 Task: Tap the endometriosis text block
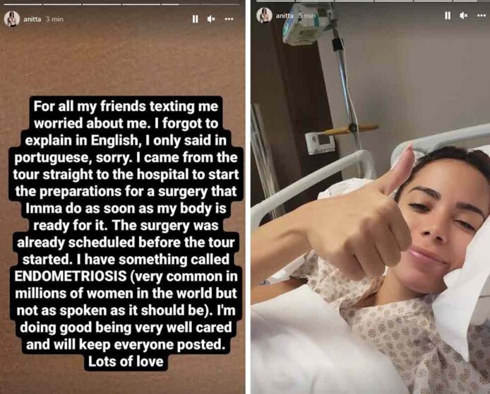126,233
